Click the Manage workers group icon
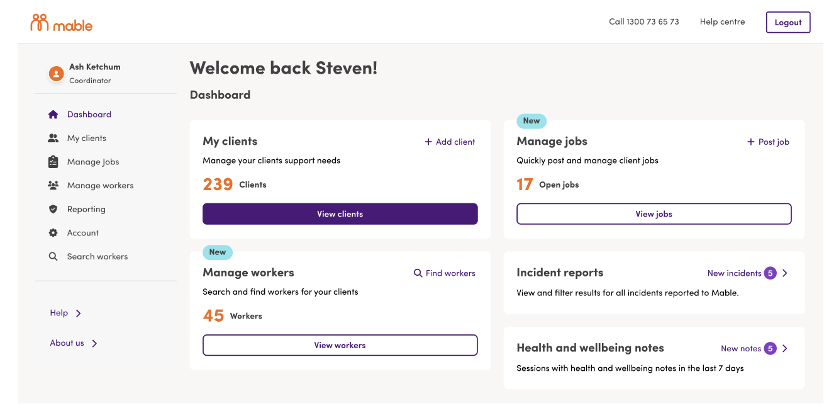Image resolution: width=829 pixels, height=408 pixels. [x=53, y=185]
